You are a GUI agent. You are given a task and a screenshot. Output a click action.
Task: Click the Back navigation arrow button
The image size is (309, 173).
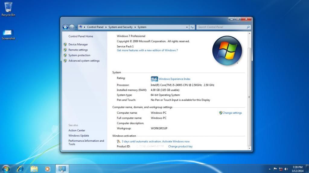tap(65, 27)
